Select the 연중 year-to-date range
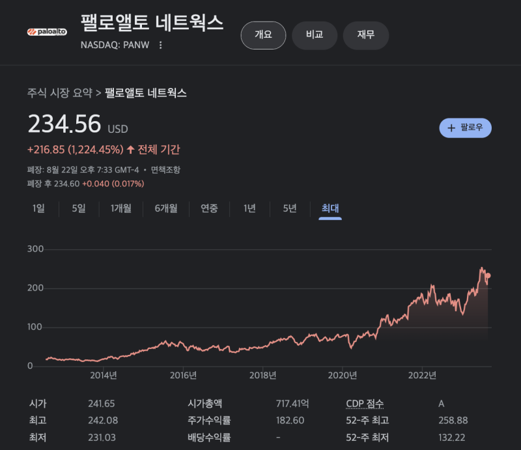Viewport: 521px width, 450px height. [210, 208]
